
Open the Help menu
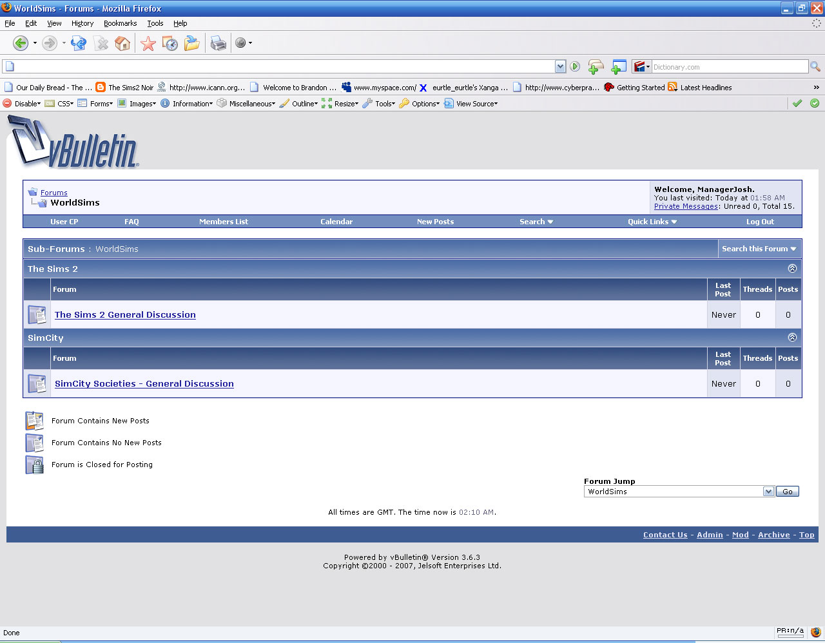180,23
